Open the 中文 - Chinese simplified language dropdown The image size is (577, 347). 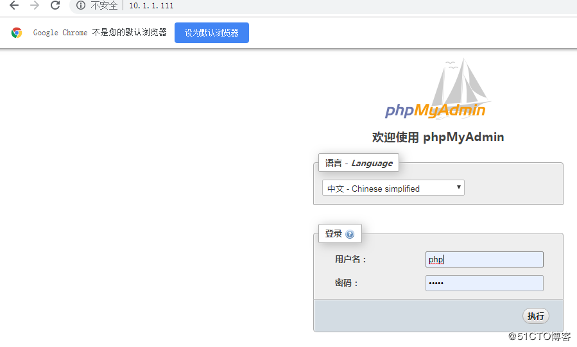click(393, 188)
